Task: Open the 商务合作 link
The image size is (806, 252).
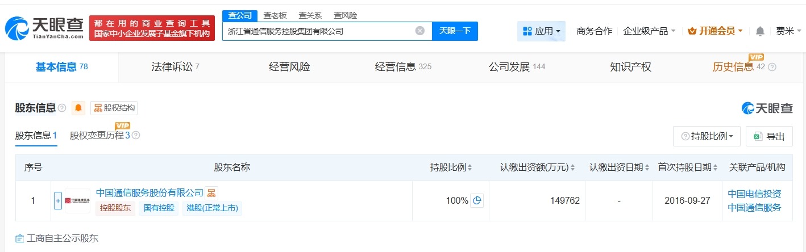Action: [594, 31]
